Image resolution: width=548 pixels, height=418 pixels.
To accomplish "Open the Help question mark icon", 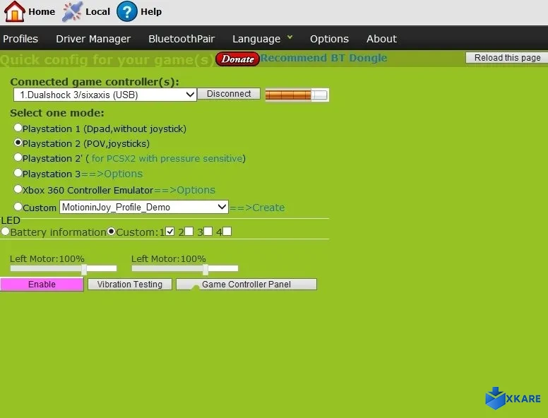I will pos(127,11).
